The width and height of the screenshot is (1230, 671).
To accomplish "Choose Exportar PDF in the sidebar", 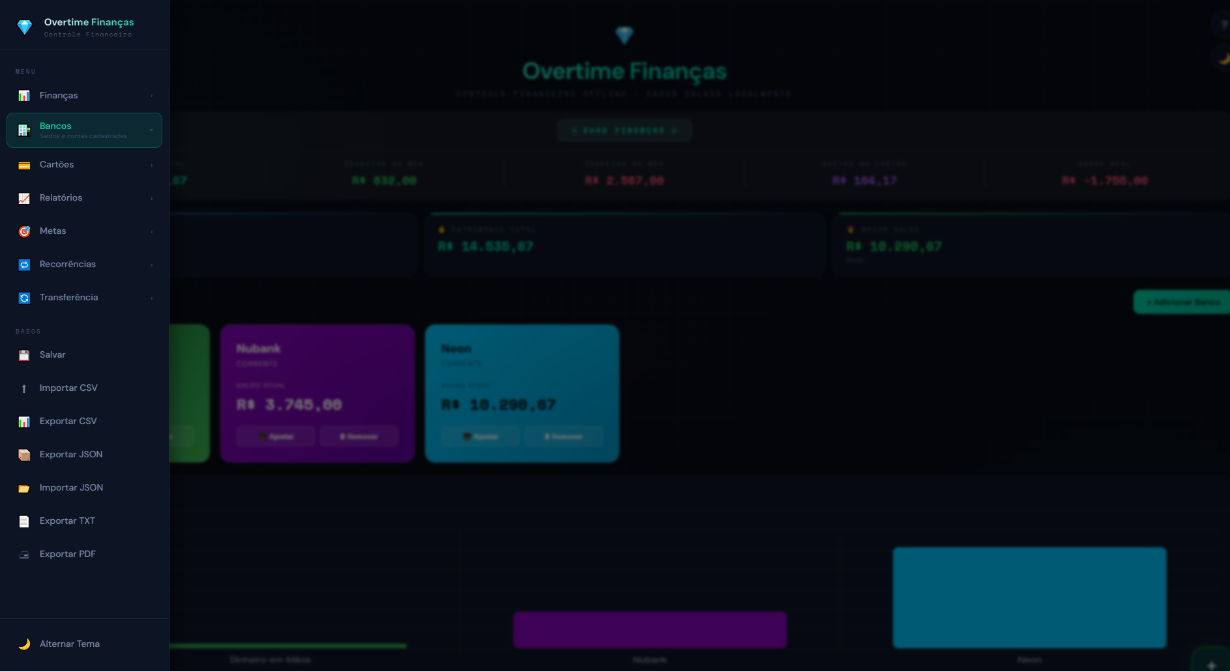I will point(84,554).
